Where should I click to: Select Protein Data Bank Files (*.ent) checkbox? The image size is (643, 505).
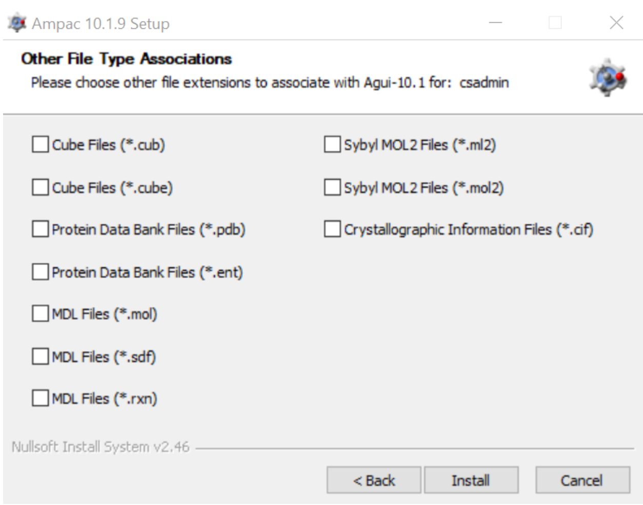(41, 272)
